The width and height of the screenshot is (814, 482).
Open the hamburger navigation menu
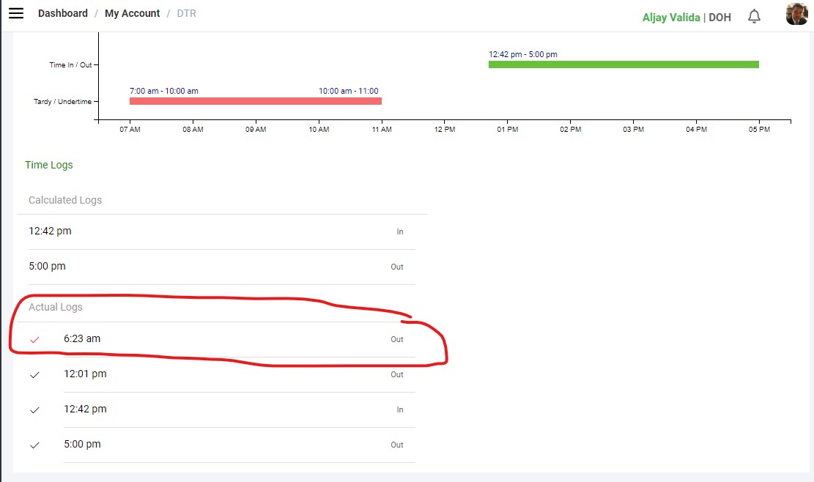point(16,14)
